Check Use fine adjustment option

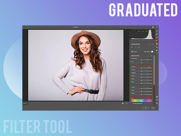[132, 103]
